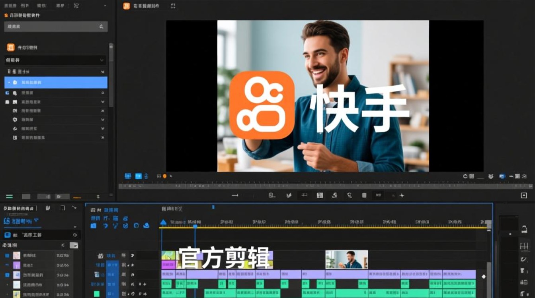
Task: Select the highlighted blue row in left list
Action: 56,82
